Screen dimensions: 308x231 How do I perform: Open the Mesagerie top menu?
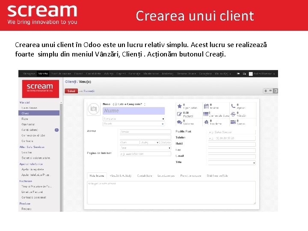click(x=29, y=74)
